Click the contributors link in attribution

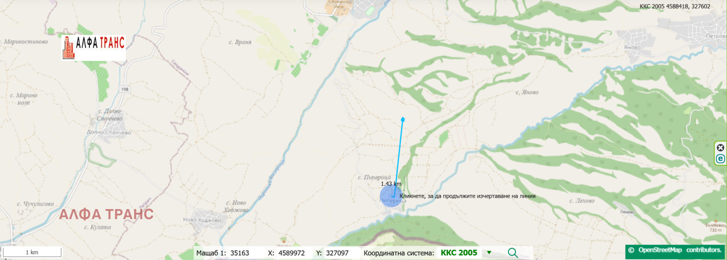(704, 250)
